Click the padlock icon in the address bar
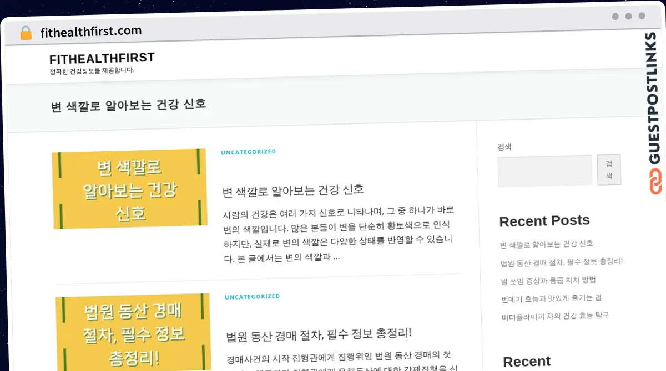The width and height of the screenshot is (666, 371). coord(26,32)
